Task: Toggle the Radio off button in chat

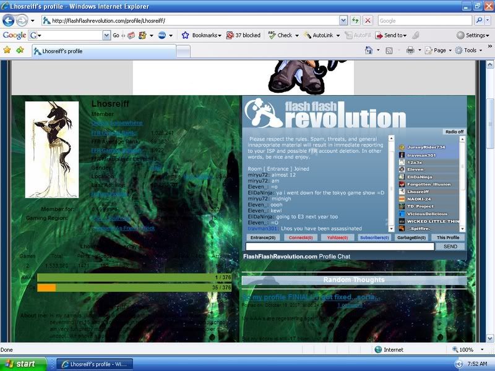Action: 454,132
